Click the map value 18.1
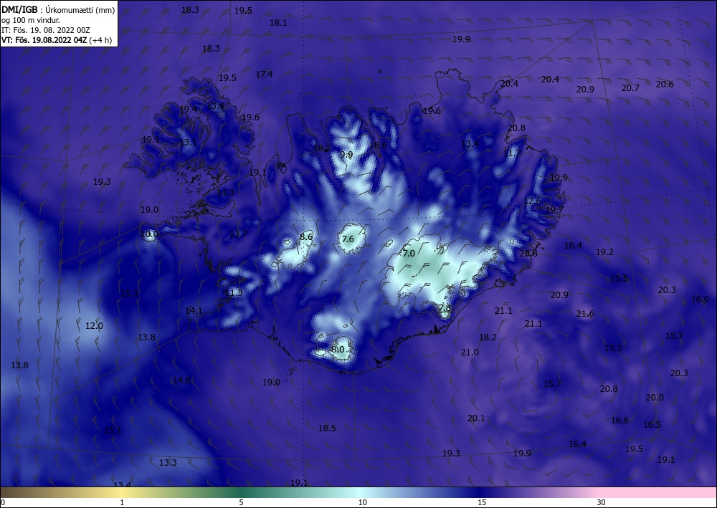Image resolution: width=717 pixels, height=508 pixels. 278,22
